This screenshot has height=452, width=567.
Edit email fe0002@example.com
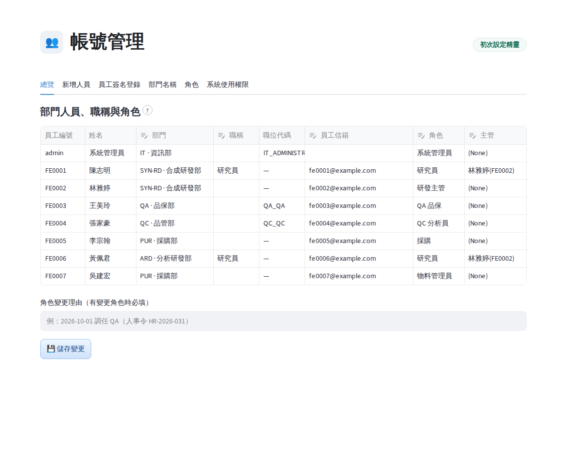(x=359, y=188)
